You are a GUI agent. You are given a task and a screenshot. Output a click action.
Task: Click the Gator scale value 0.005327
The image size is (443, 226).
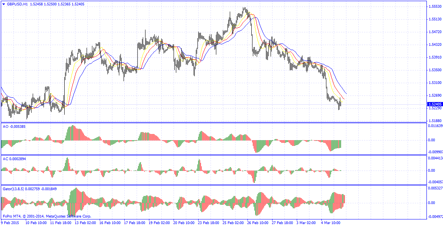pos(436,188)
